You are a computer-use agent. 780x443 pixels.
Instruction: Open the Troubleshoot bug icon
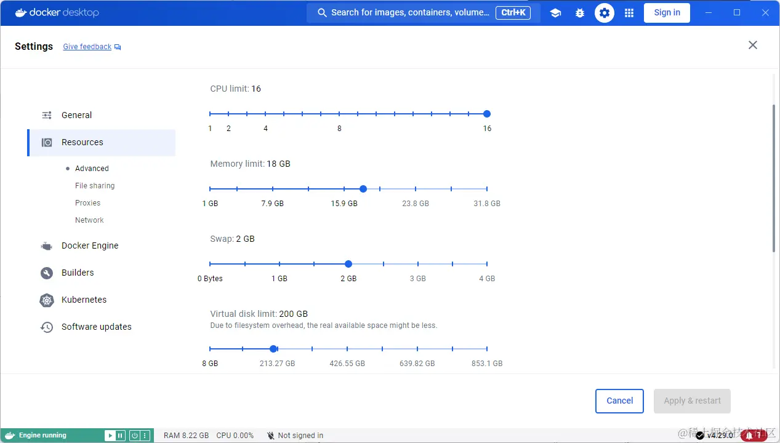580,13
